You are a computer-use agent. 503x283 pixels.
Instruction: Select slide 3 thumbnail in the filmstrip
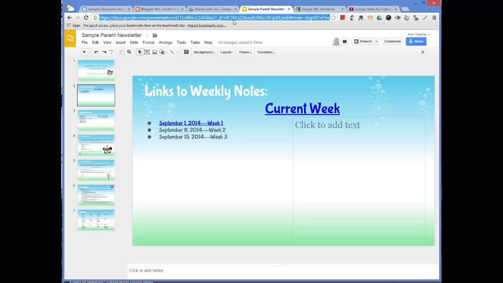[96, 120]
